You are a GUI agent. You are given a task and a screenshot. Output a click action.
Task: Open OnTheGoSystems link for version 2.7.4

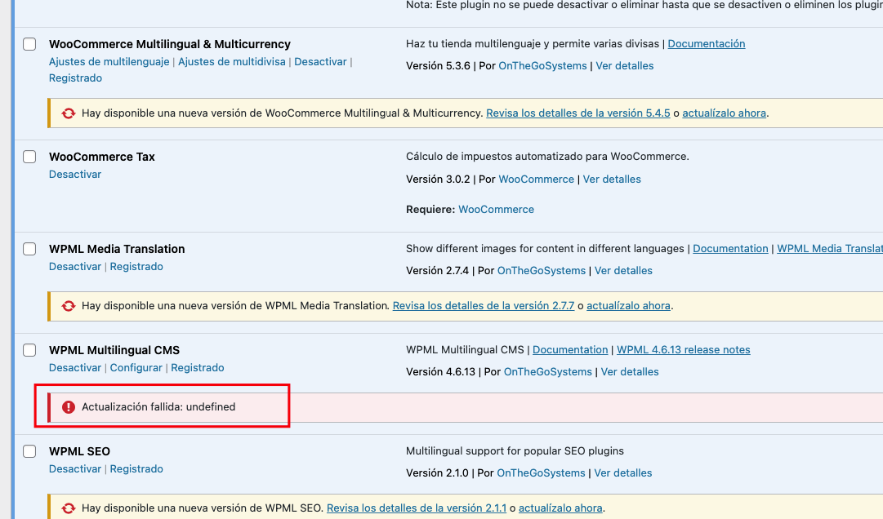click(x=542, y=270)
